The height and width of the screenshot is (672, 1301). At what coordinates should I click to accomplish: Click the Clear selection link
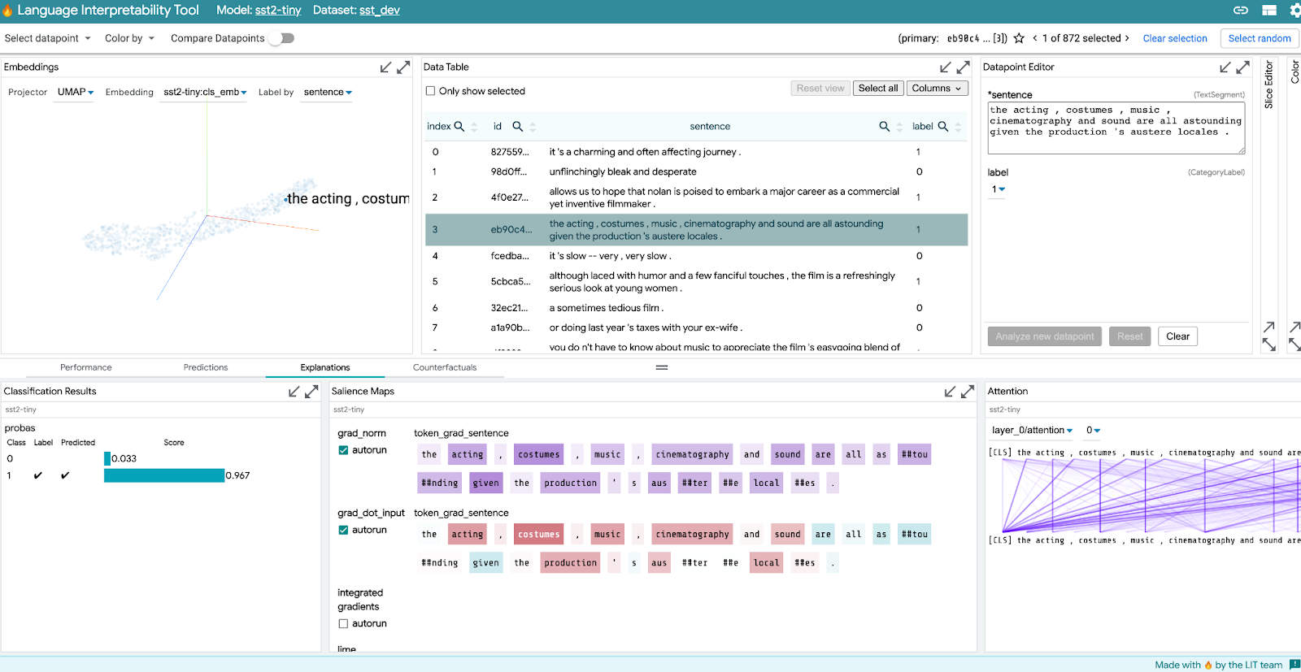[1175, 38]
